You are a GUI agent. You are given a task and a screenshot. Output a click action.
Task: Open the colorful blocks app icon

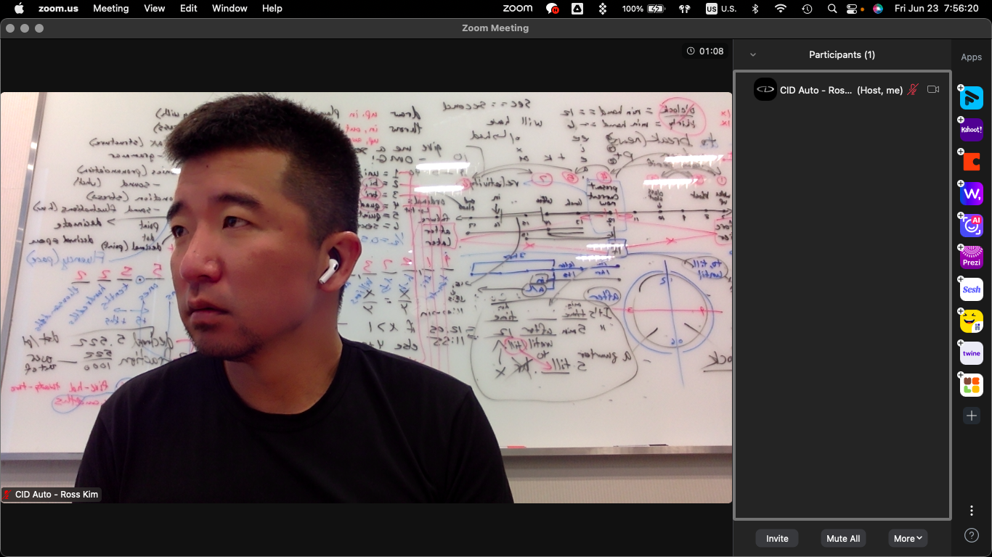(972, 385)
